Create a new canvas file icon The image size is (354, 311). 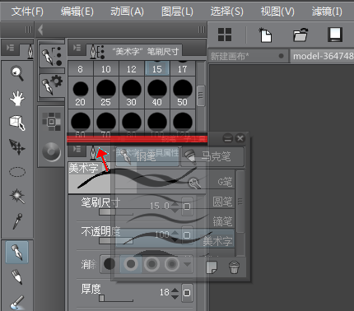click(x=265, y=35)
